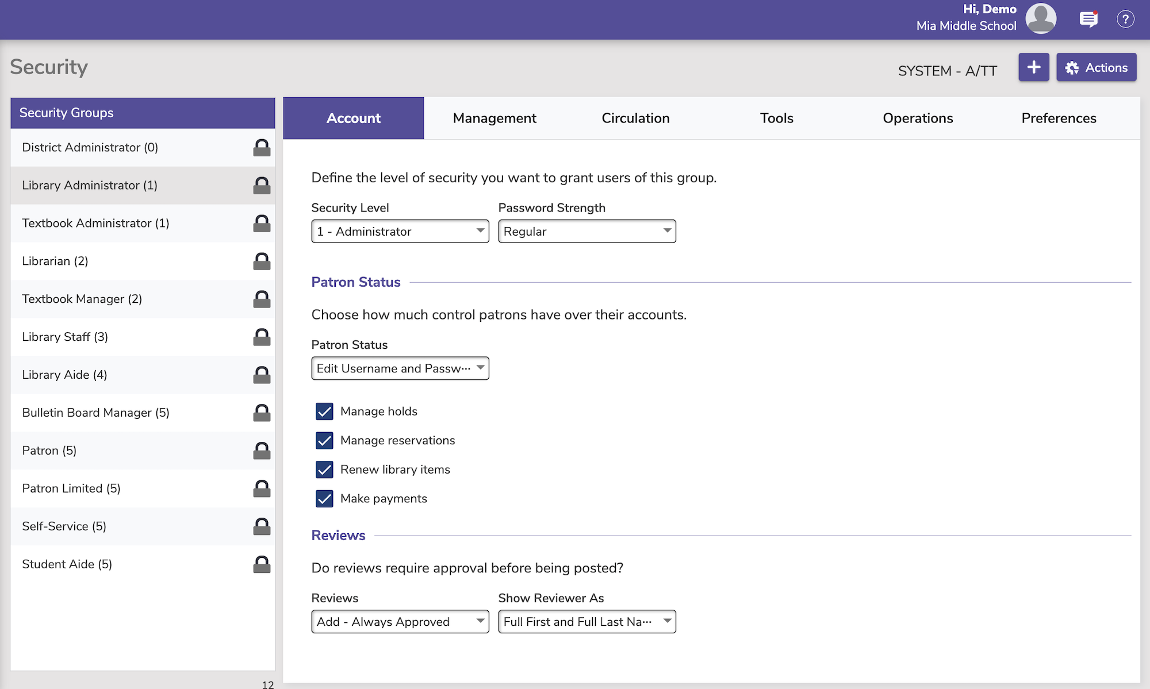Click the lock icon for Student Aide
This screenshot has width=1150, height=689.
click(262, 564)
